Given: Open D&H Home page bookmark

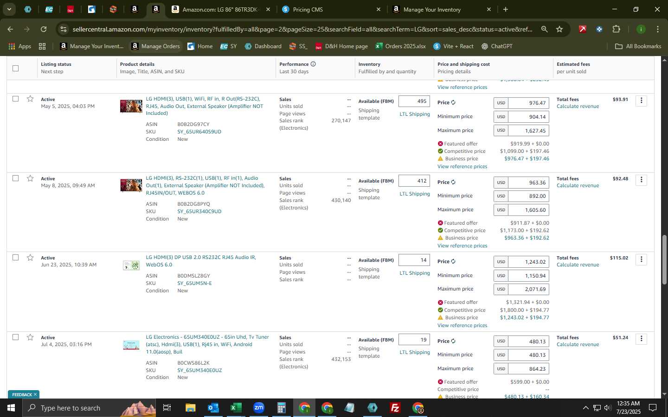Looking at the screenshot, I should (x=341, y=46).
